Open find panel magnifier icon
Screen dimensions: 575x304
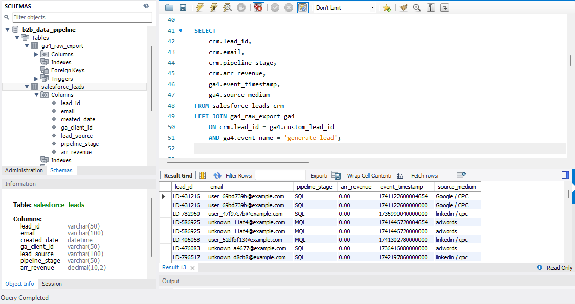tap(417, 7)
